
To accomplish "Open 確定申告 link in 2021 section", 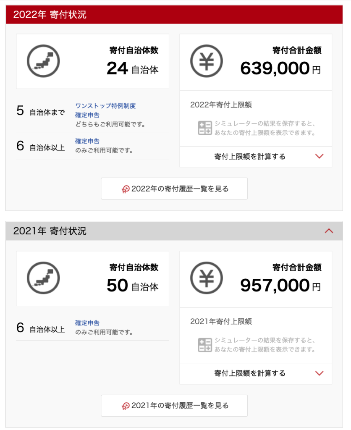I will pyautogui.click(x=87, y=323).
